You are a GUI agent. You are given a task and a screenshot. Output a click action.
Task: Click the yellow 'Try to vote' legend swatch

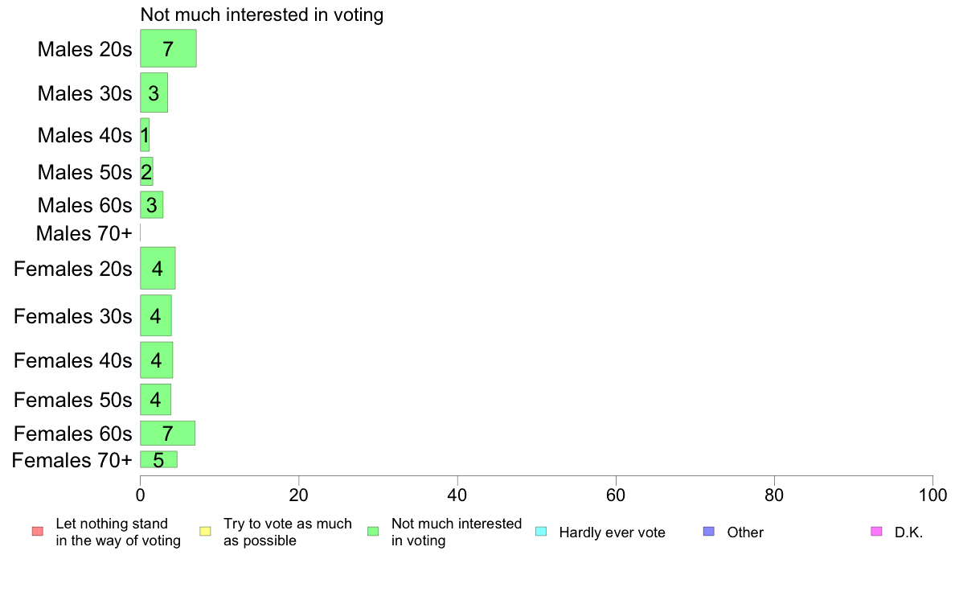205,532
